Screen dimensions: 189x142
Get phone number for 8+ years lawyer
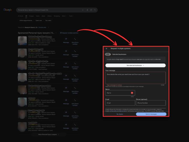click(75, 65)
